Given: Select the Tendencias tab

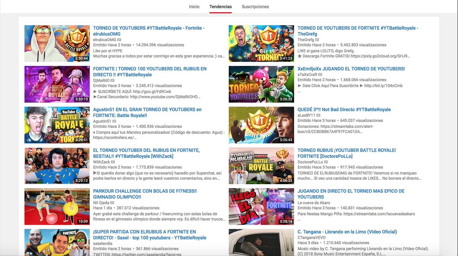Looking at the screenshot, I should pos(221,7).
